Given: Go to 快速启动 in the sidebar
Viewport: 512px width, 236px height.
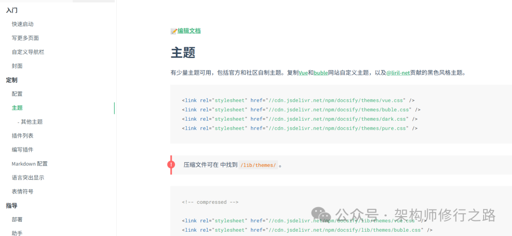Looking at the screenshot, I should 23,24.
